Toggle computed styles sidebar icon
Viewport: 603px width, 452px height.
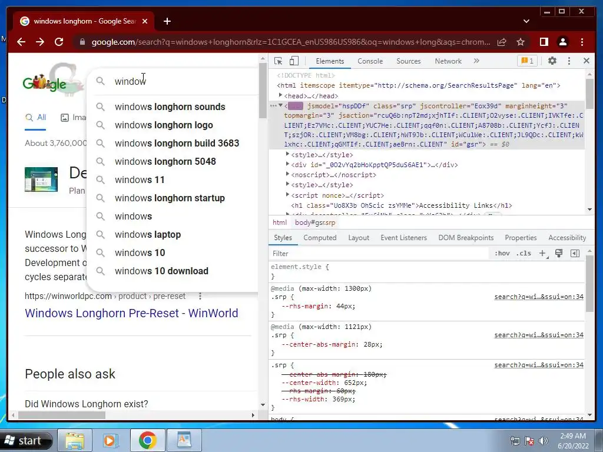click(x=575, y=253)
